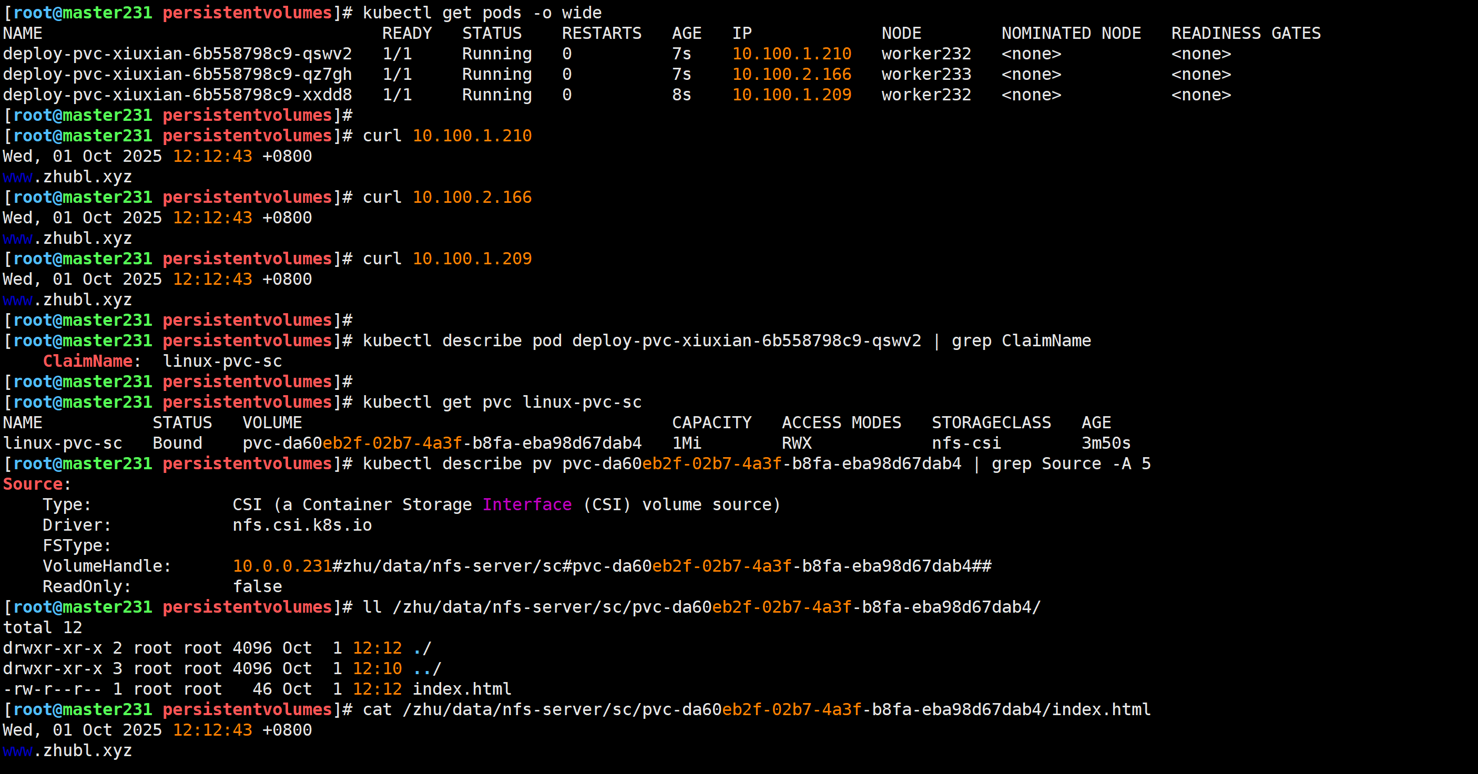The width and height of the screenshot is (1478, 774).
Task: Click the IP 10.100.2.166 in pods table
Action: pos(791,75)
